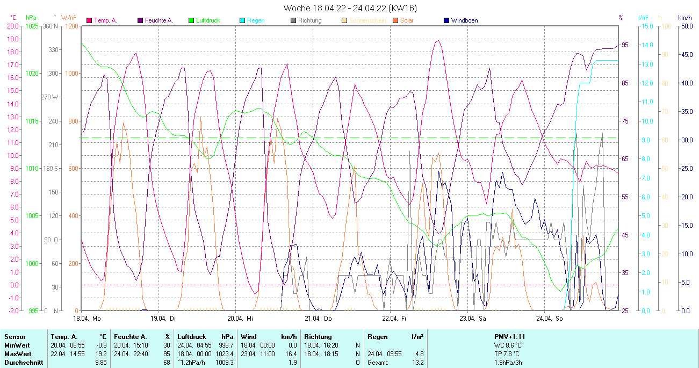This screenshot has height=368, width=699.
Task: Click the '19.04. Di' date axis label
Action: pyautogui.click(x=164, y=319)
